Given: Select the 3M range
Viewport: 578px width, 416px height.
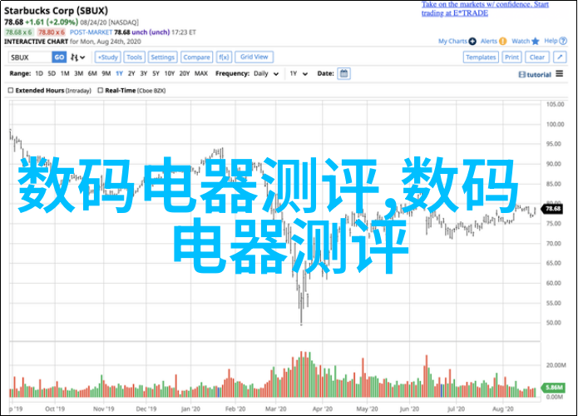Looking at the screenshot, I should 78,73.
